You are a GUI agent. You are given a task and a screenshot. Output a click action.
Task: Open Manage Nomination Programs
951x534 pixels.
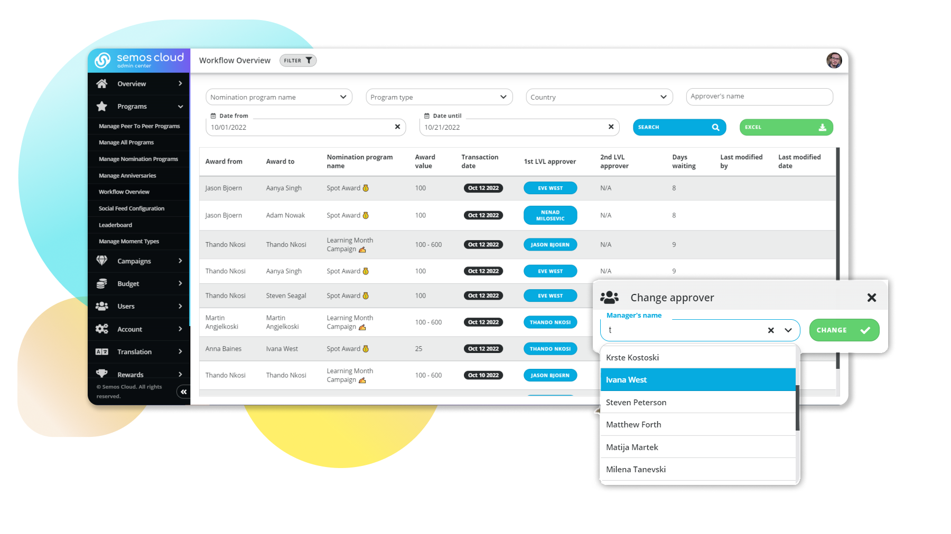click(x=139, y=159)
